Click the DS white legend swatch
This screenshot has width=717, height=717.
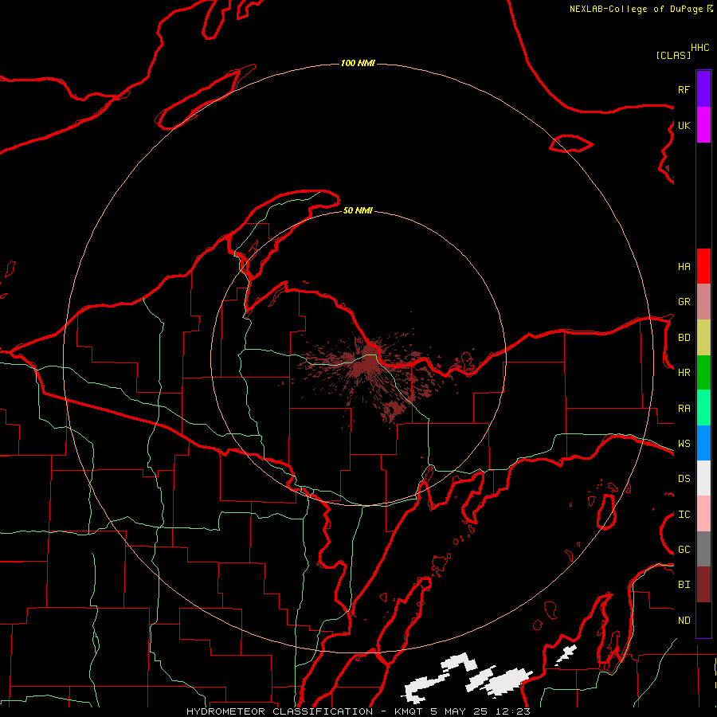coord(703,478)
